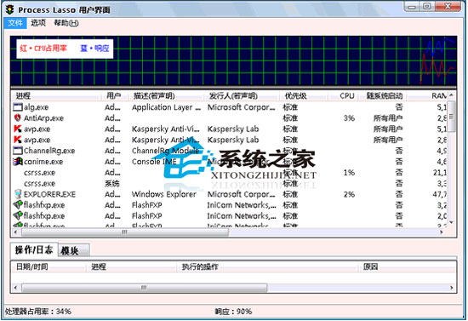Click the 执行的操作 log column header
468x321 pixels.
point(200,267)
